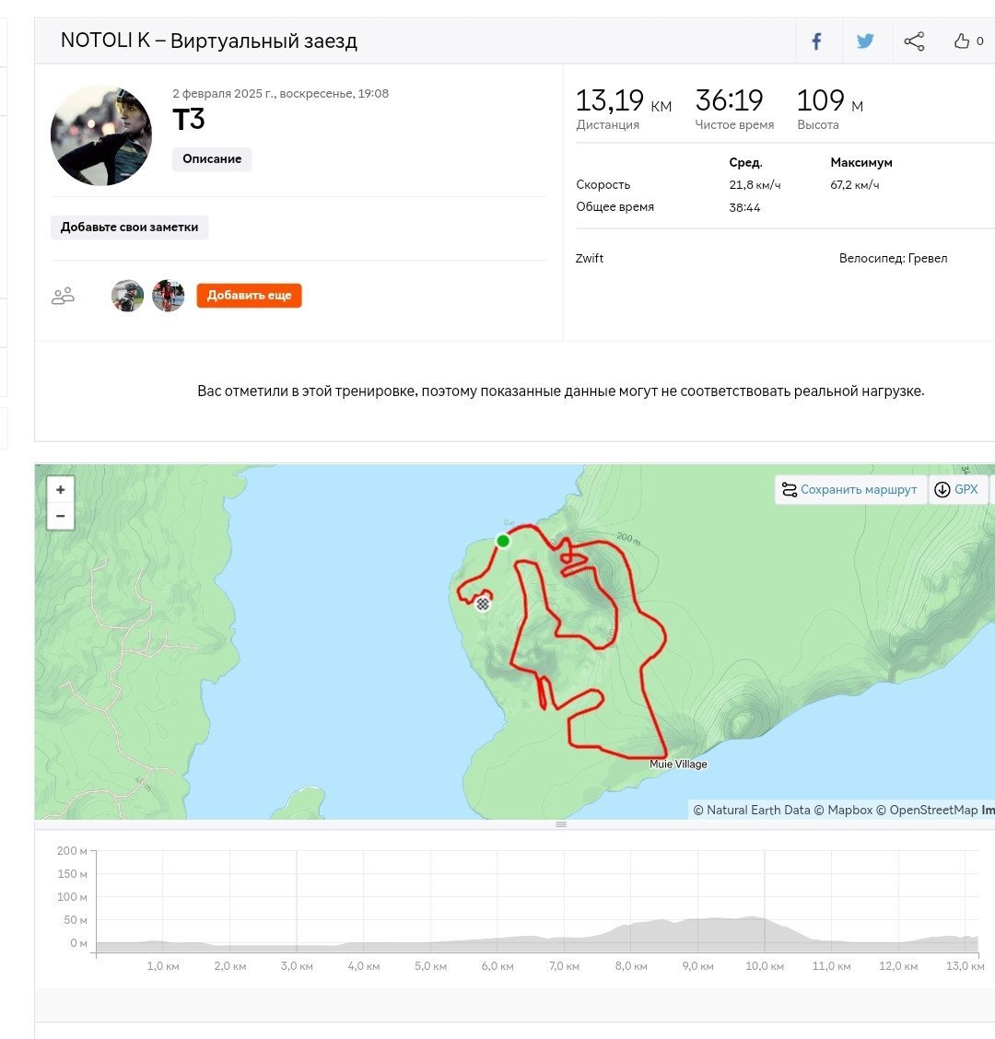The image size is (995, 1039).
Task: Share activity on Twitter icon
Action: point(865,41)
